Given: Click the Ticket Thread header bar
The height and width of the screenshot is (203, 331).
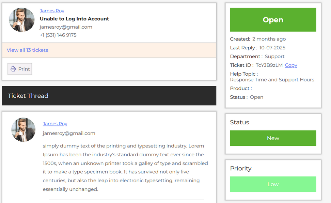Looking at the screenshot, I should coord(109,96).
